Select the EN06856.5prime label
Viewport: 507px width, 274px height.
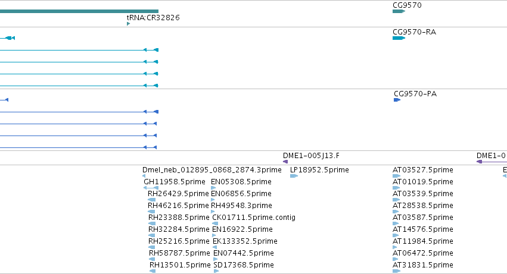[241, 194]
